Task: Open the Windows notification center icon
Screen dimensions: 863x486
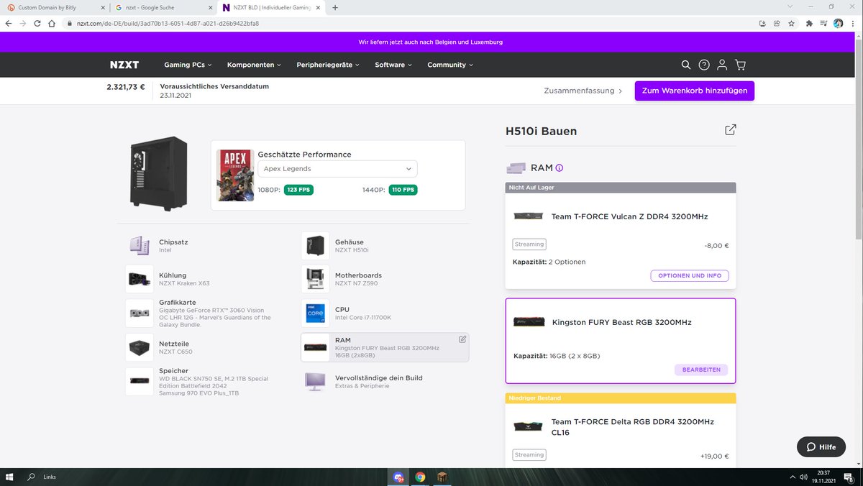Action: (x=849, y=477)
